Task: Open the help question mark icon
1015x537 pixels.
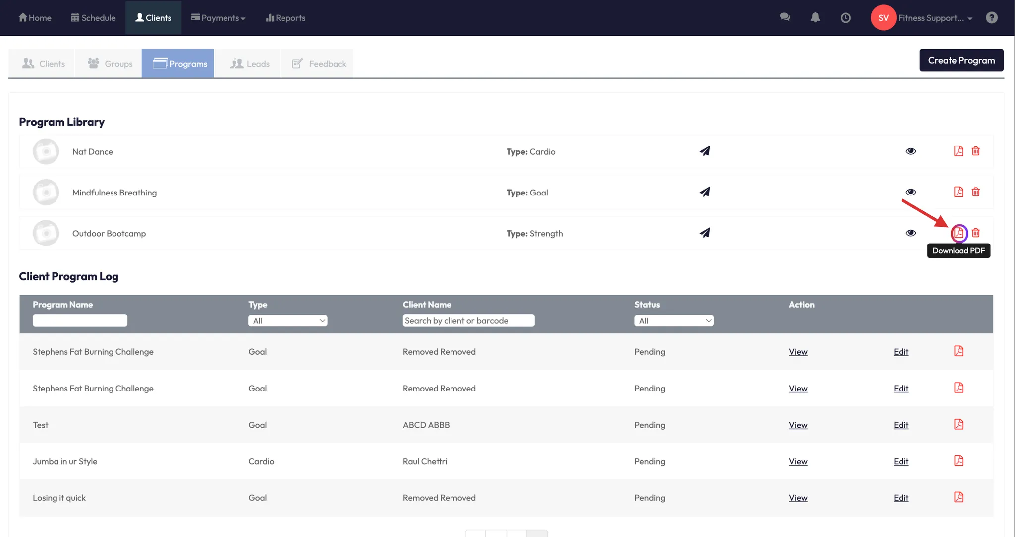Action: pyautogui.click(x=991, y=18)
